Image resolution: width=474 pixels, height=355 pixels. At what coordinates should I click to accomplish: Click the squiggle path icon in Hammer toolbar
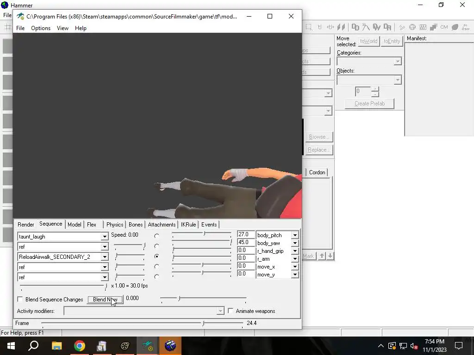[x=402, y=27]
